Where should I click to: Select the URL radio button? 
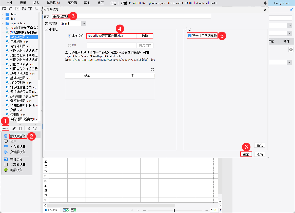(x=69, y=45)
